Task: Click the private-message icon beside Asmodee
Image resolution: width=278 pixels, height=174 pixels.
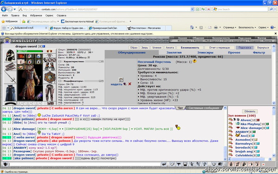Action: (230, 139)
